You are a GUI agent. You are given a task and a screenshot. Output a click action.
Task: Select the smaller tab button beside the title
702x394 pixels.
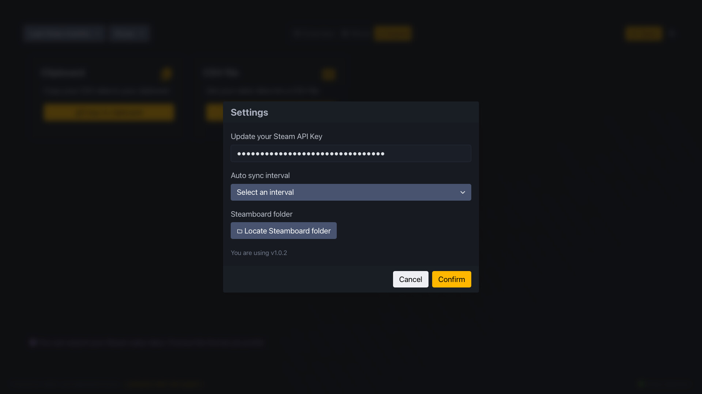[x=129, y=33]
